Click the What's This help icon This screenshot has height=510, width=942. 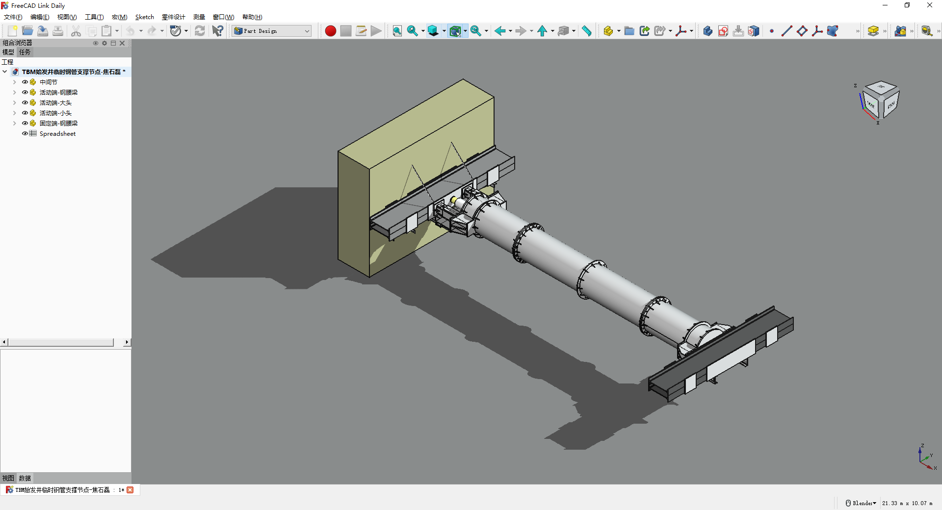pos(217,31)
